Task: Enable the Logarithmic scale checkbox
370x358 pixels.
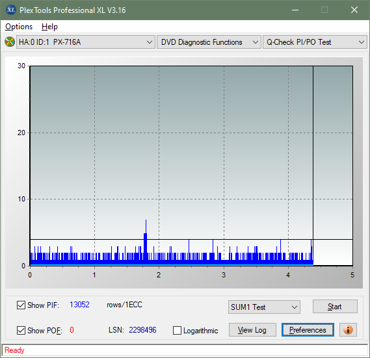Action: coord(177,331)
